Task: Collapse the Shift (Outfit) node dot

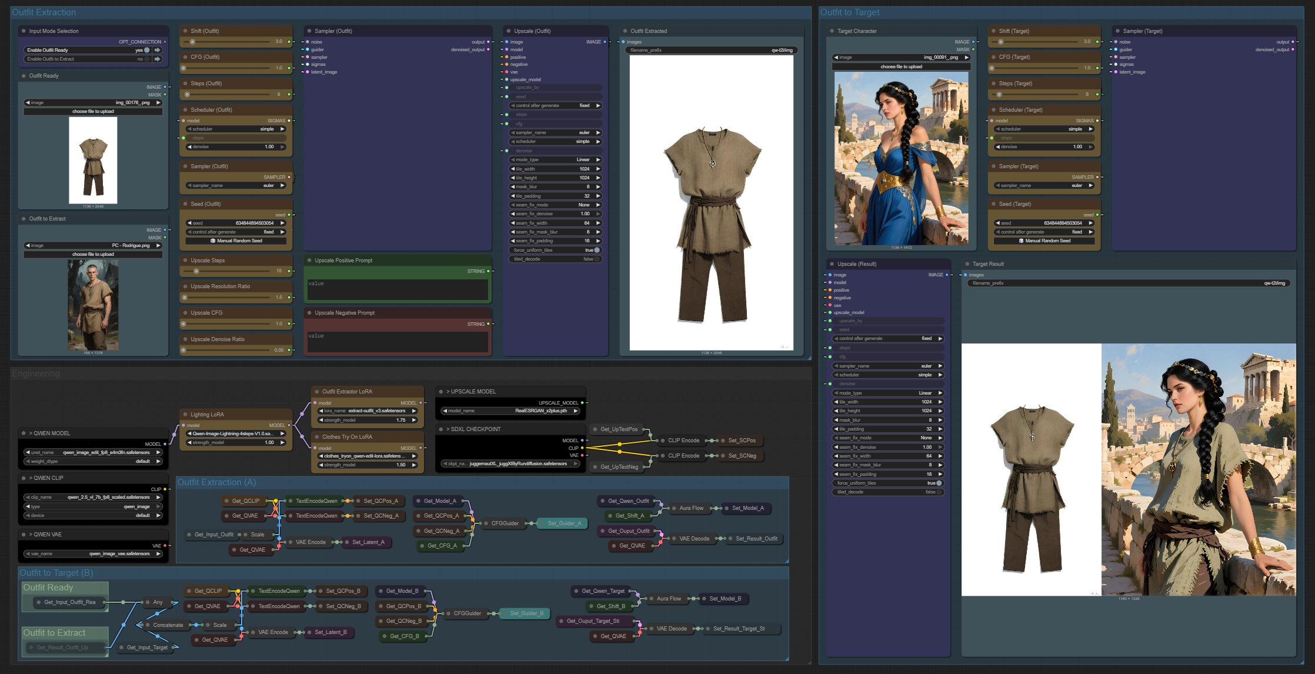Action: pos(185,31)
